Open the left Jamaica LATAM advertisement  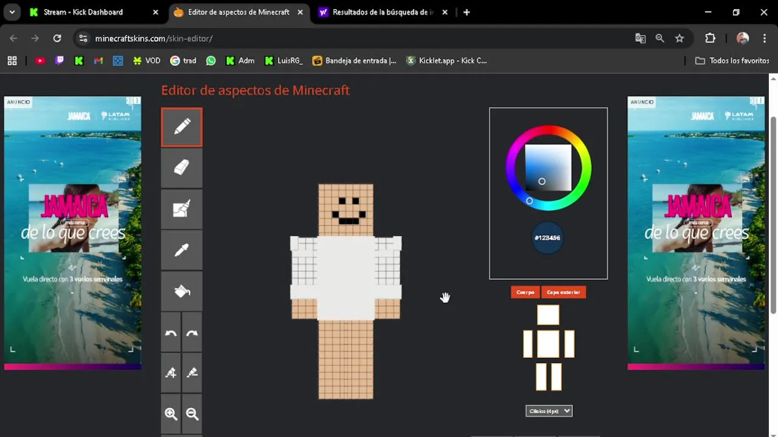(72, 233)
